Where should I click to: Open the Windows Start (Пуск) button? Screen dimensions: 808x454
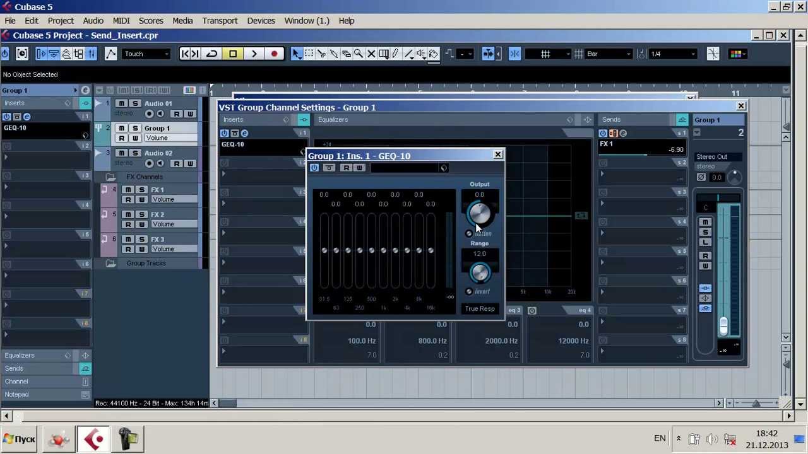coord(19,439)
